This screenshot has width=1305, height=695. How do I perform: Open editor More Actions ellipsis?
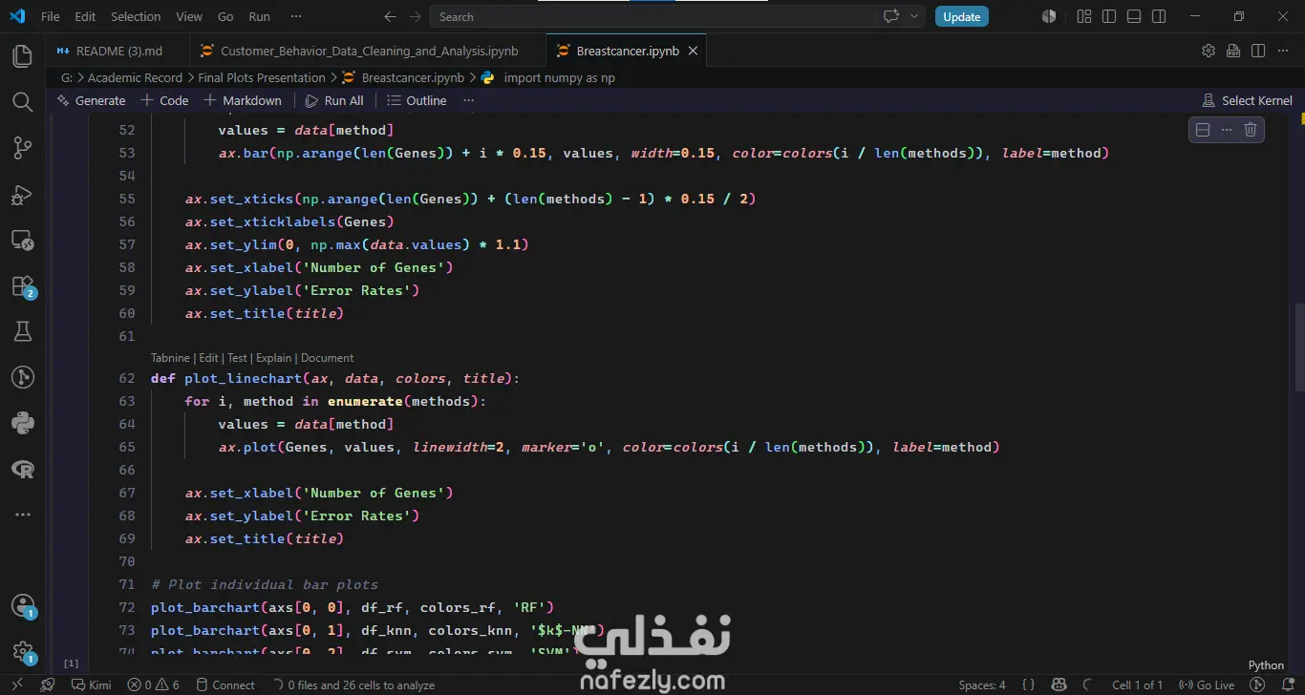[x=1282, y=51]
